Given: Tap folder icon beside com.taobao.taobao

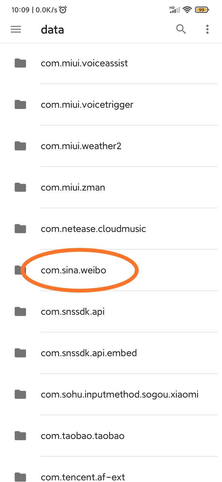Looking at the screenshot, I should (x=20, y=436).
